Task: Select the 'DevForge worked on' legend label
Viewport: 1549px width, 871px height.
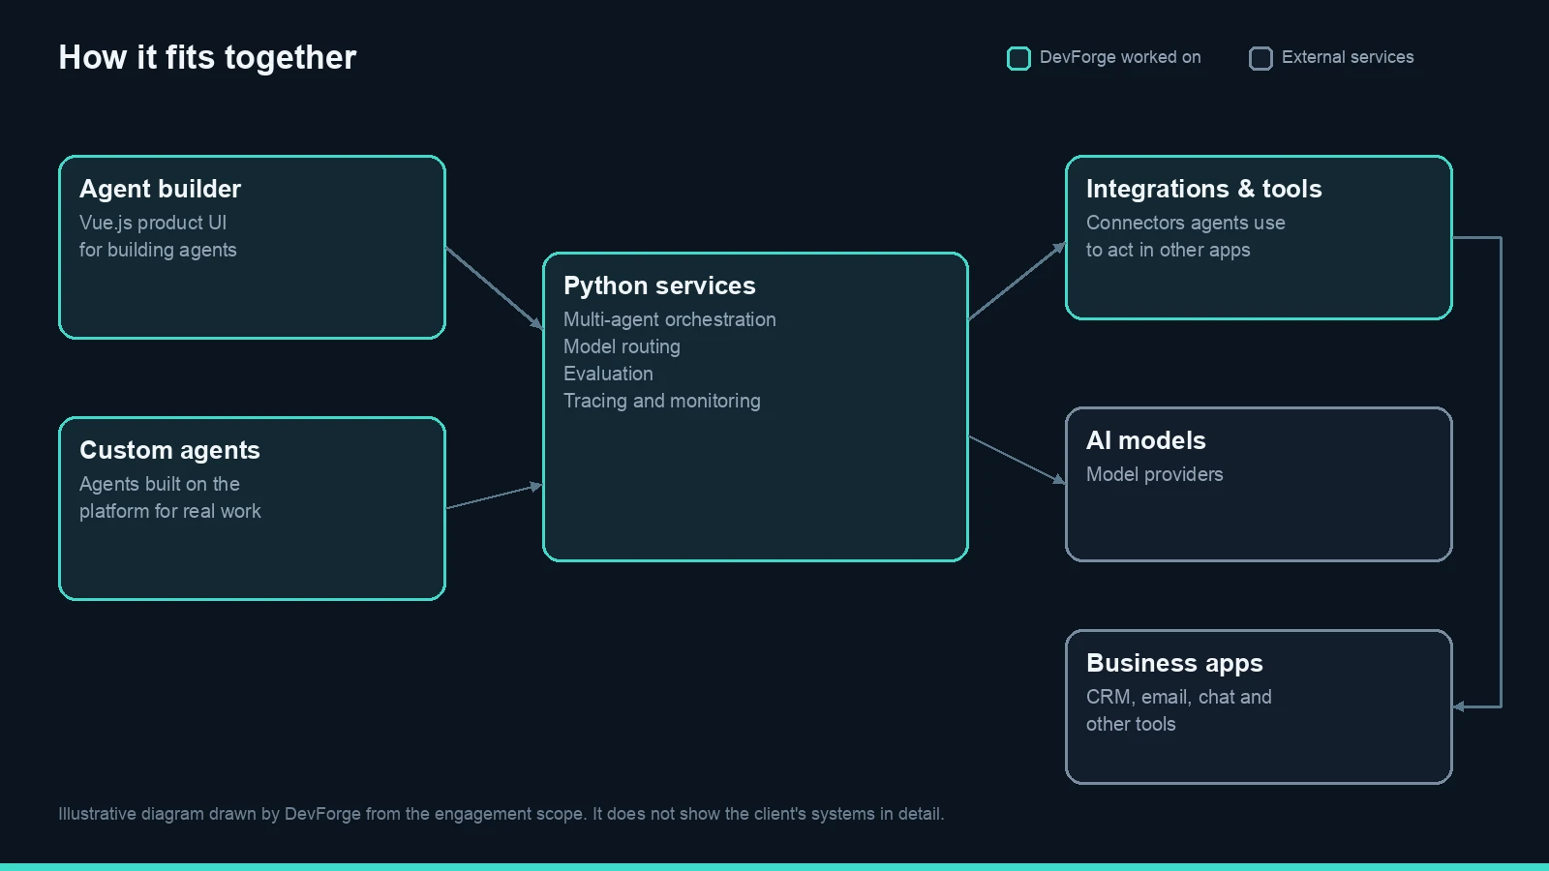Action: coord(1120,57)
